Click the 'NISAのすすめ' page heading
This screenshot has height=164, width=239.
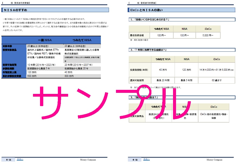[55, 10]
